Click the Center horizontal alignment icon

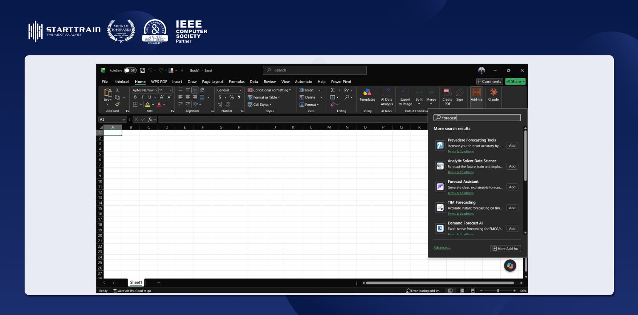pos(188,97)
